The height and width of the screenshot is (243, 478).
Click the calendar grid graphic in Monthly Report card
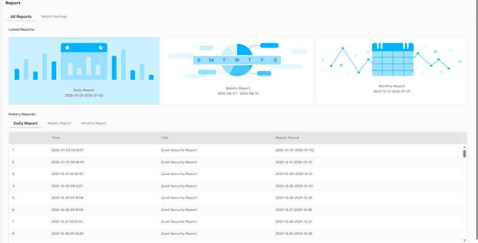[x=392, y=60]
